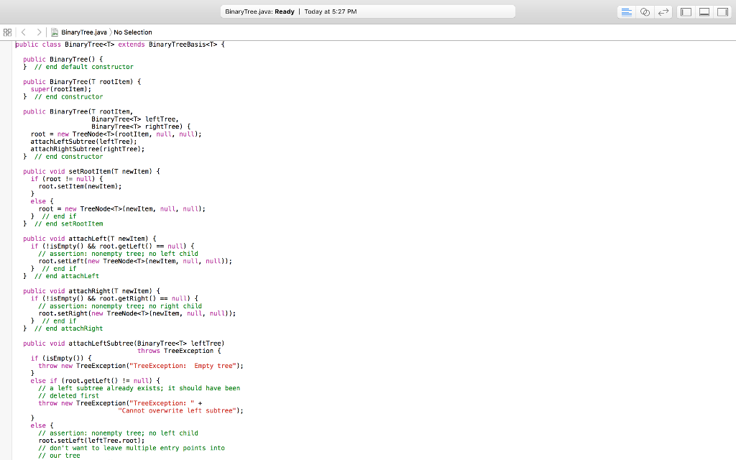Switch to the Version editor
The height and width of the screenshot is (460, 736).
click(x=663, y=11)
